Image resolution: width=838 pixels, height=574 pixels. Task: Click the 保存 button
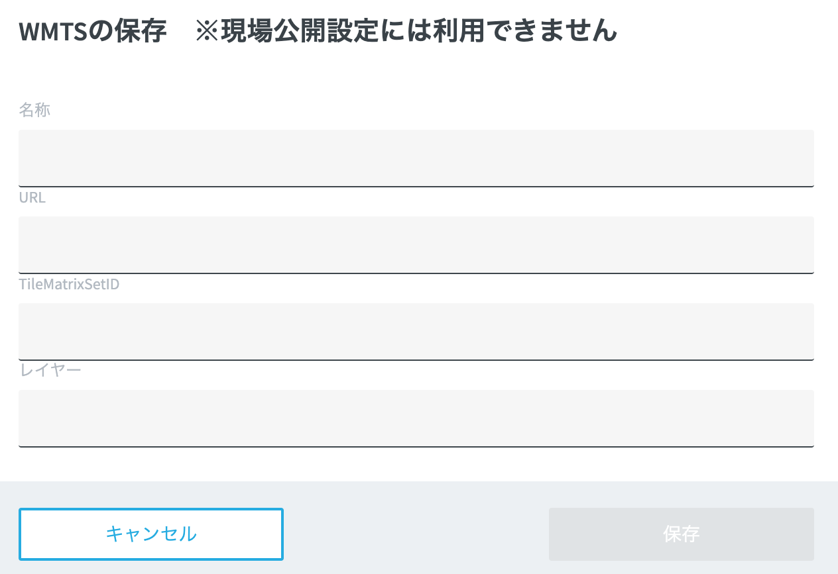pyautogui.click(x=681, y=534)
